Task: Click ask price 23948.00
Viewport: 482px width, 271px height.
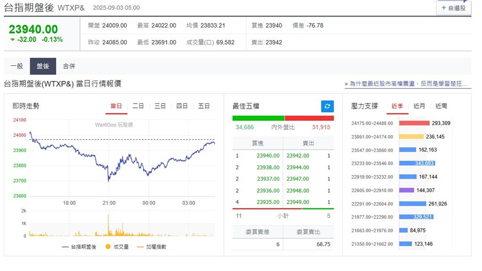Action: pyautogui.click(x=298, y=191)
